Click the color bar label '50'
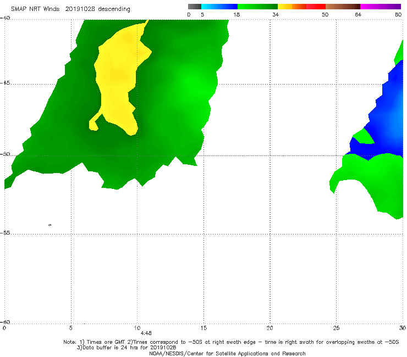This screenshot has width=407, height=357. (x=325, y=14)
